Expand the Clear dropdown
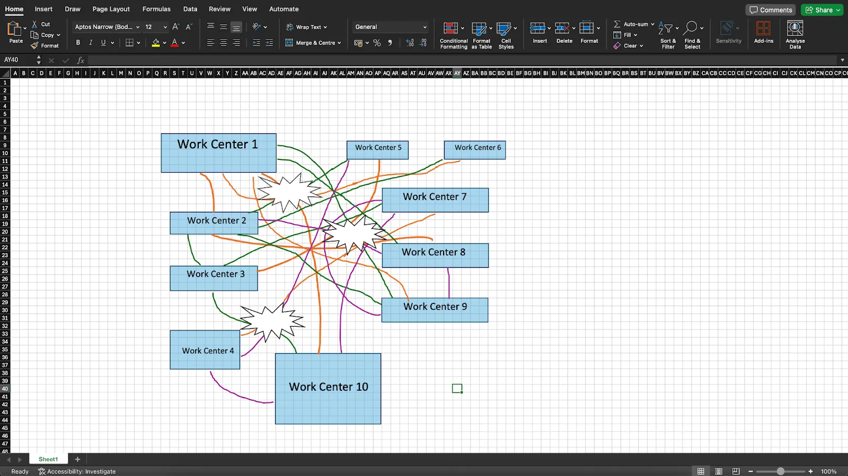 tap(641, 46)
